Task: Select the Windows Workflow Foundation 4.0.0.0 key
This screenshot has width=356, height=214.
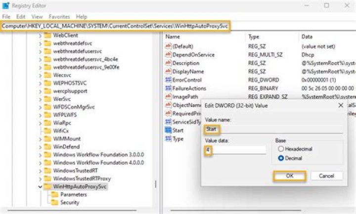Action: point(98,163)
